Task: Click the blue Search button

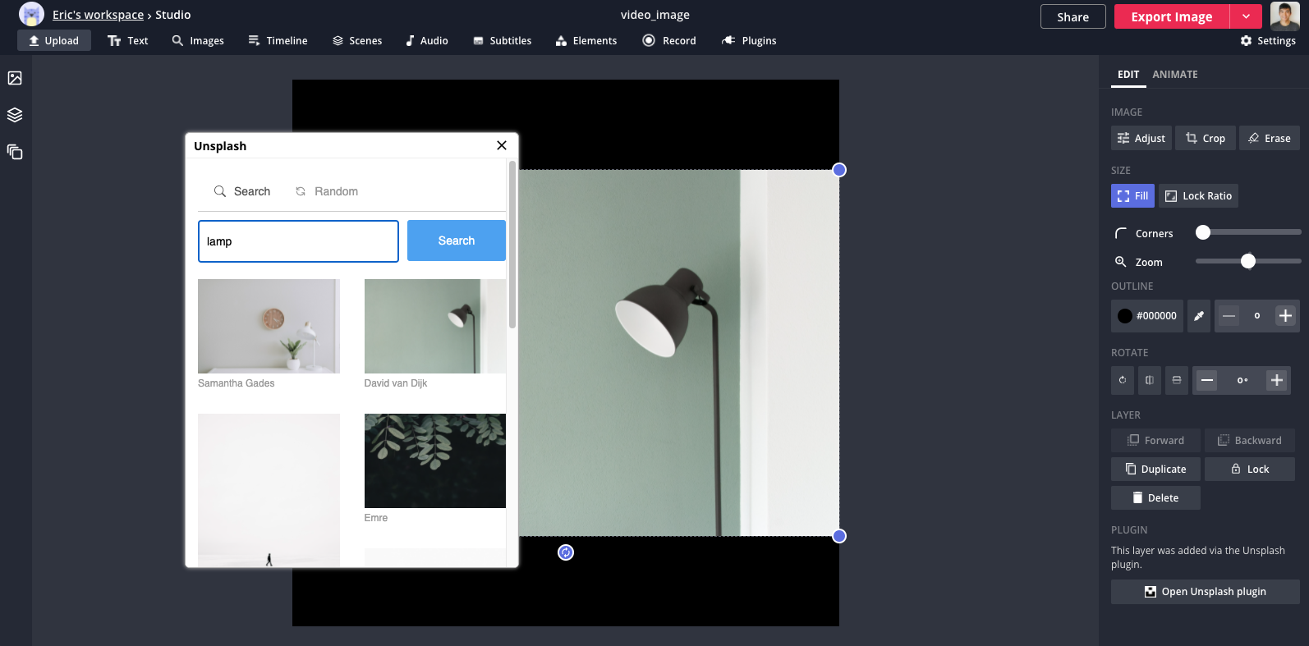Action: click(x=457, y=241)
